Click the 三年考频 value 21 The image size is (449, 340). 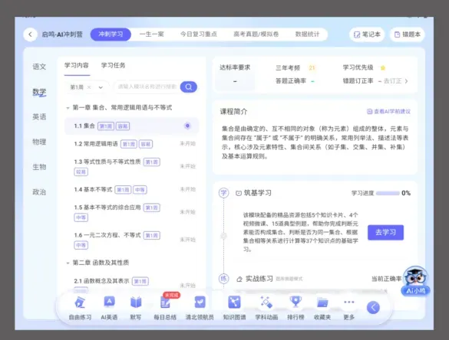(x=312, y=68)
